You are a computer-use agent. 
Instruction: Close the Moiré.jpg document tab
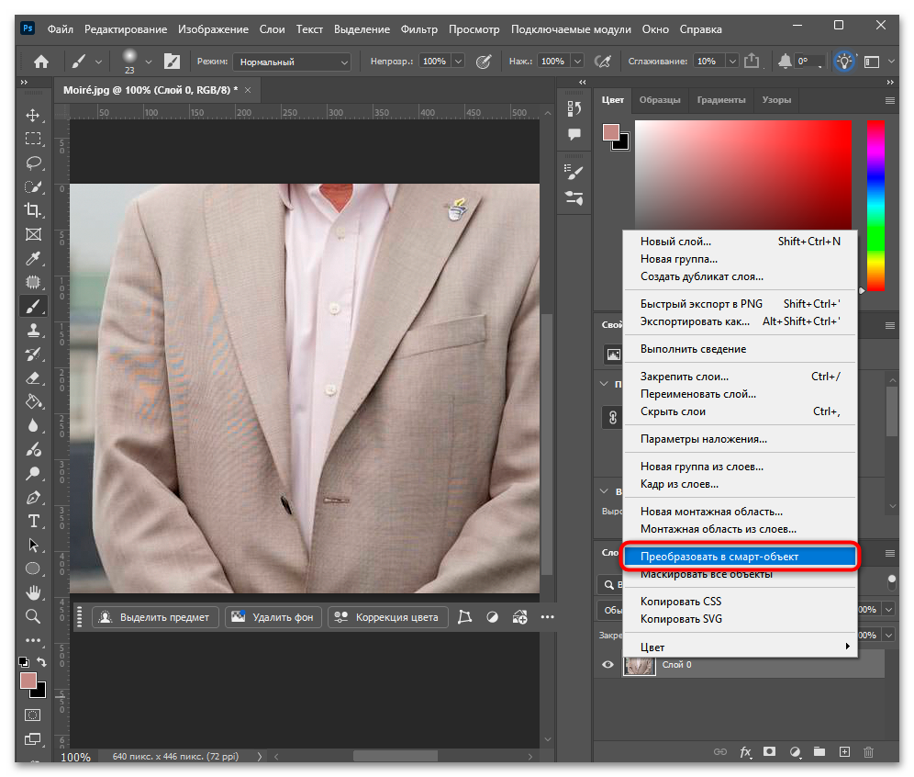pyautogui.click(x=248, y=90)
